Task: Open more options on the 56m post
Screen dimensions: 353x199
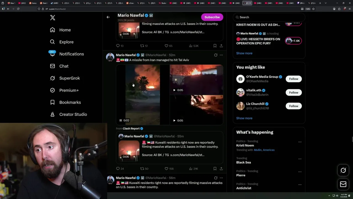Action: 221,178
